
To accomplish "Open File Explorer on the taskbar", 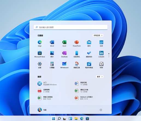I will click(x=76, y=119).
